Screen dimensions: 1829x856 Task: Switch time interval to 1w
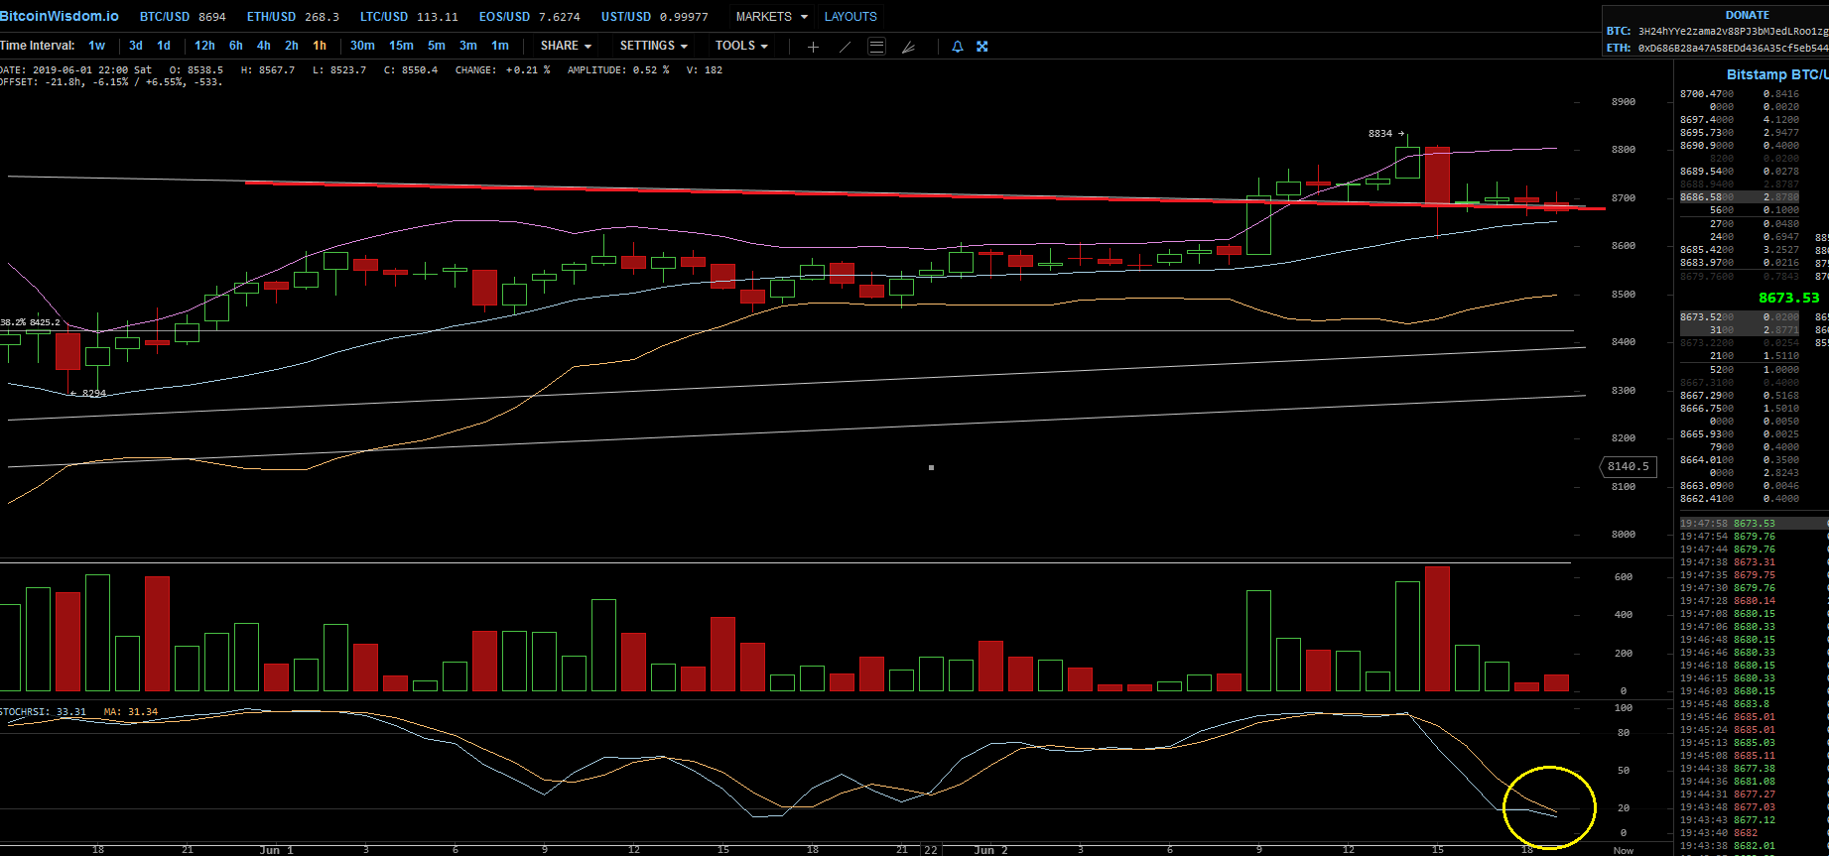[96, 46]
